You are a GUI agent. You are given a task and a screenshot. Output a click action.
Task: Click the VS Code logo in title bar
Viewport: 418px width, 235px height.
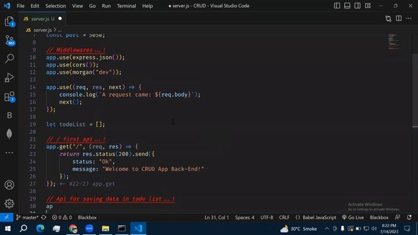(x=7, y=6)
